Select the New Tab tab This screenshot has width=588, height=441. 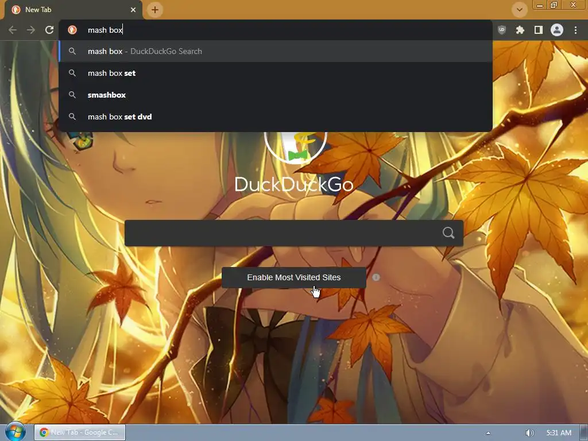[73, 10]
